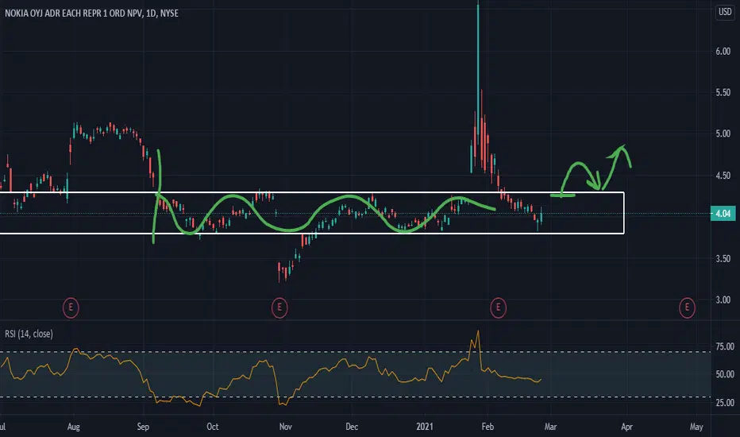The image size is (740, 437).
Task: Click the 3.00 price axis label
Action: (x=723, y=300)
